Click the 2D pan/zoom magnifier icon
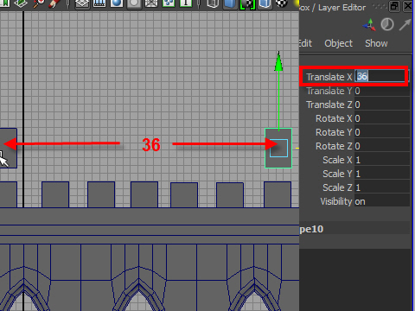415x311 pixels. point(38,3)
